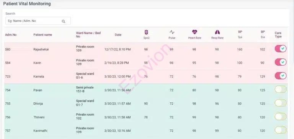Click ward Special ward G1-6
This screenshot has width=294, height=139.
pyautogui.click(x=85, y=76)
